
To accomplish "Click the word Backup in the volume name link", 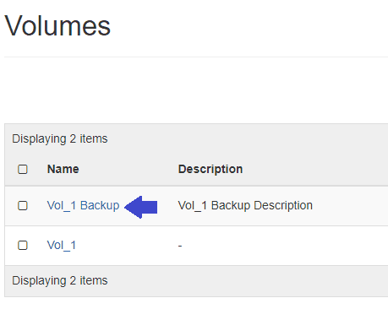I will click(x=100, y=206).
